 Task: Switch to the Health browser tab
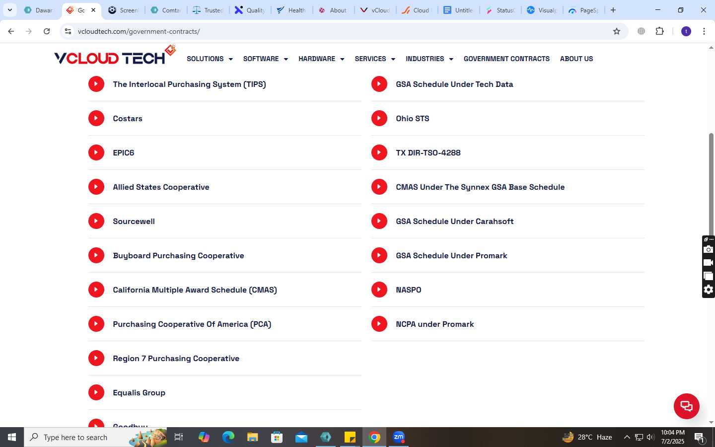(292, 10)
